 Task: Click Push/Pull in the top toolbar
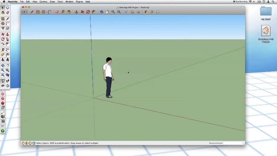pyautogui.click(x=76, y=12)
